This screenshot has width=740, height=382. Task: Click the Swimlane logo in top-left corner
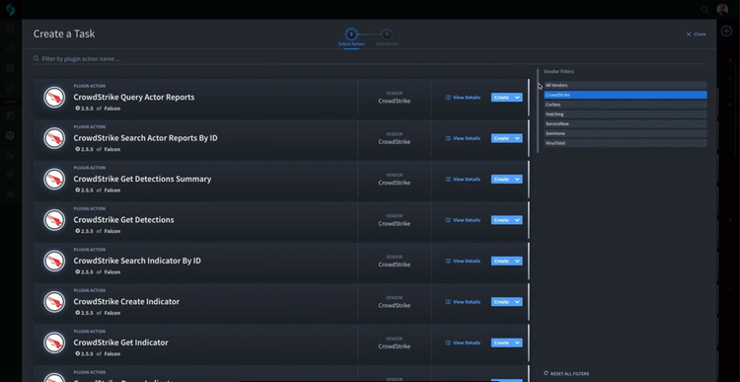(x=11, y=9)
